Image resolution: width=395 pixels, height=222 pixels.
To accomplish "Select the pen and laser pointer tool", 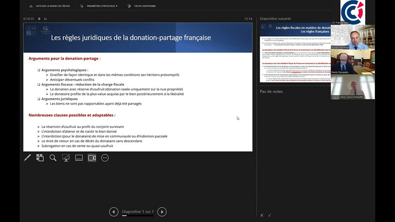I will (28, 158).
